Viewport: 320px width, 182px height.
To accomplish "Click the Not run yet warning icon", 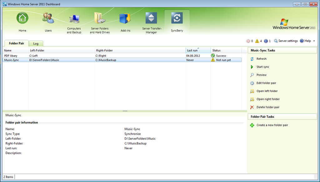I will coord(213,60).
